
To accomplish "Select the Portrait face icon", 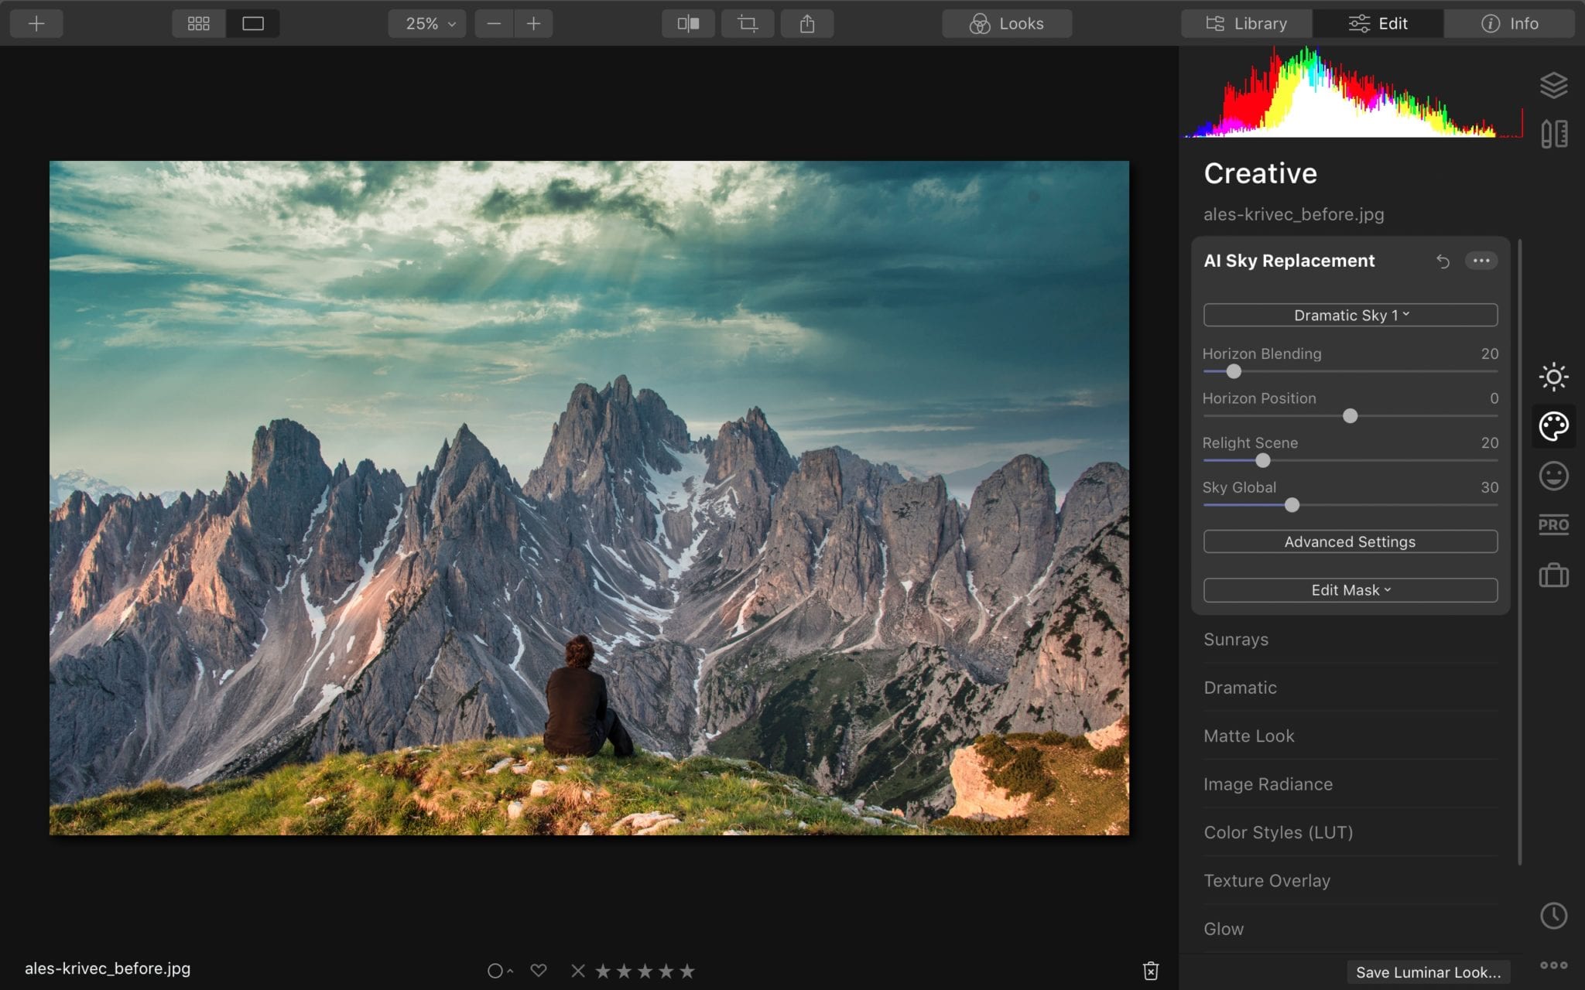I will pos(1553,476).
